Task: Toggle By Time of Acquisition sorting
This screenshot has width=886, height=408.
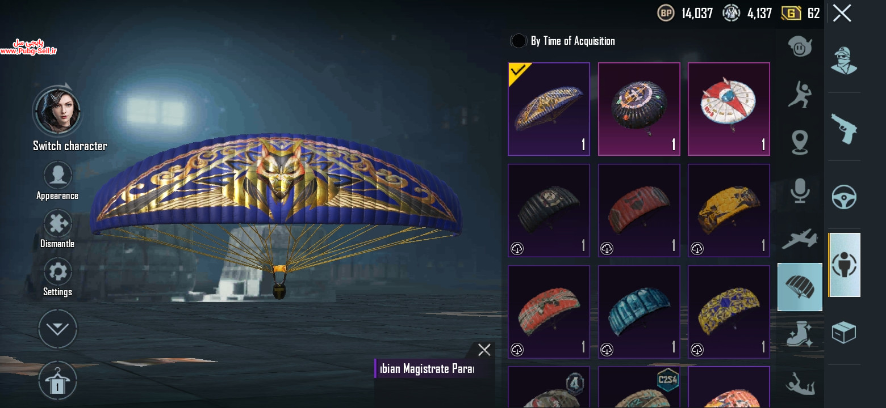Action: pos(563,41)
